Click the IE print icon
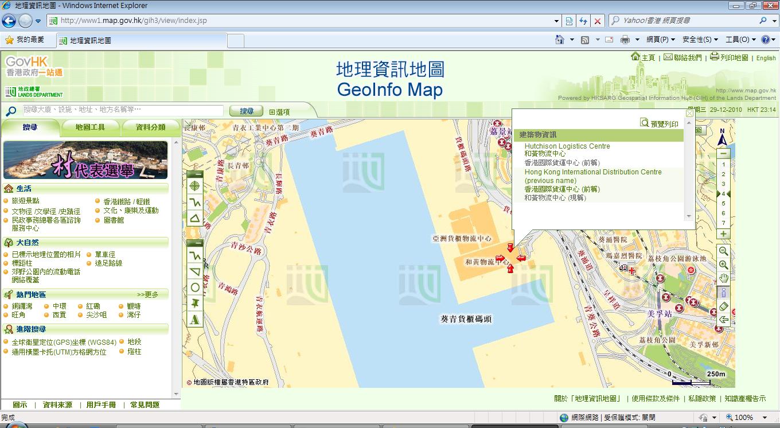This screenshot has width=780, height=428. pyautogui.click(x=625, y=40)
